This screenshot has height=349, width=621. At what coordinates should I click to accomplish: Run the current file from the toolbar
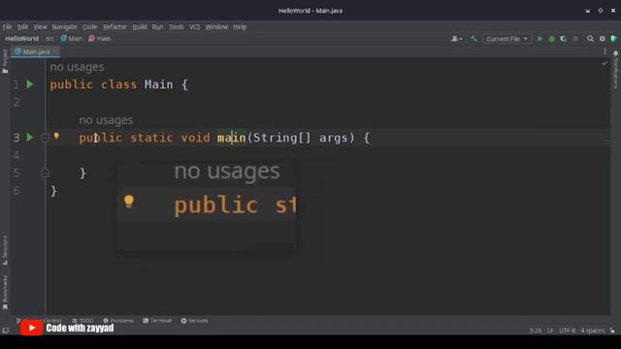point(539,39)
